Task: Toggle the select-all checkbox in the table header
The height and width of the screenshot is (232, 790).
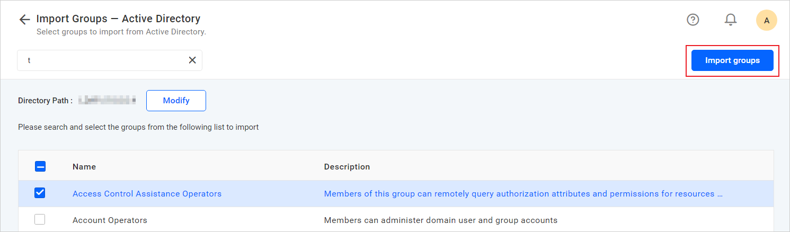Action: coord(40,166)
